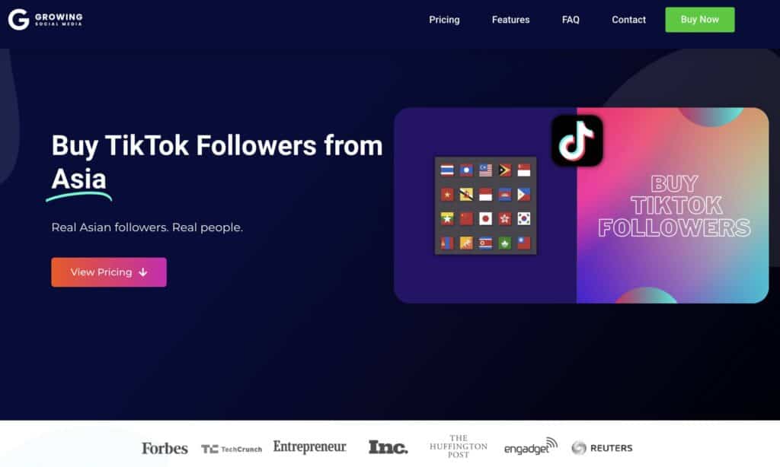Click the Entrepreneur logo
This screenshot has width=780, height=467.
click(x=309, y=447)
